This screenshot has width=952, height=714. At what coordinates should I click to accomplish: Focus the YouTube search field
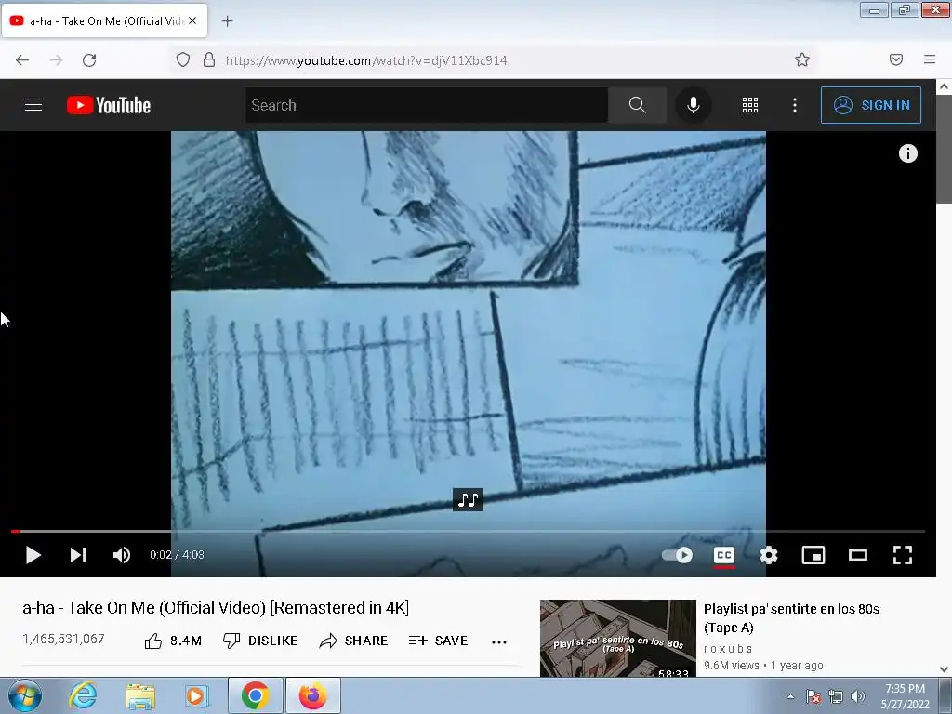[426, 105]
